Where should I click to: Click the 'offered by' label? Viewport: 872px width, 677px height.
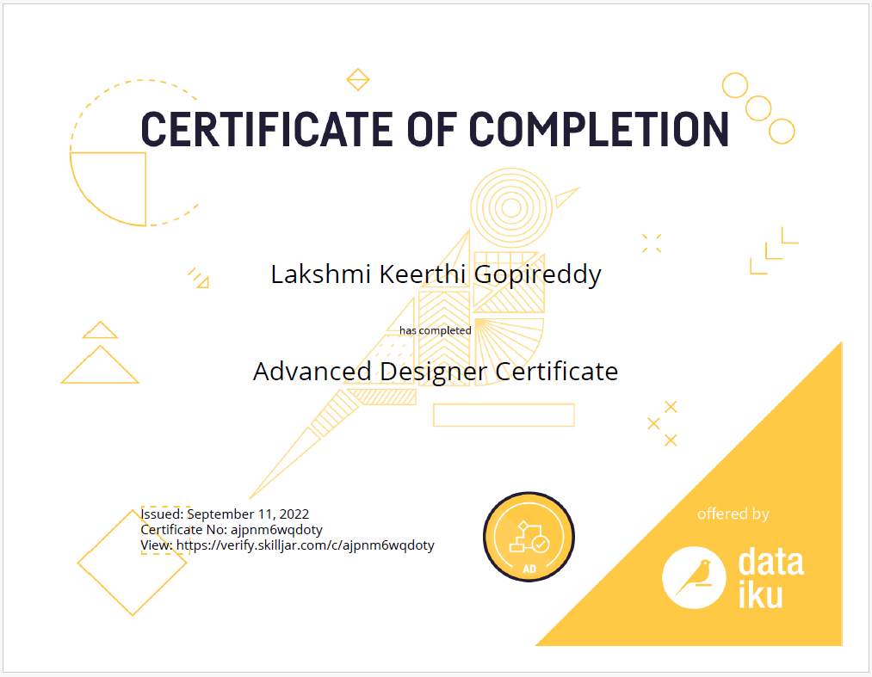coord(733,514)
